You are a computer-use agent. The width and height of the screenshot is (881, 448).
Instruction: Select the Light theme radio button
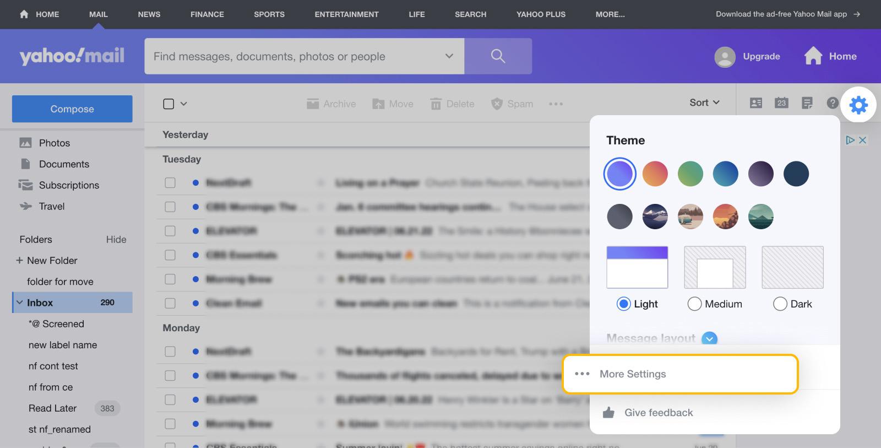tap(623, 304)
